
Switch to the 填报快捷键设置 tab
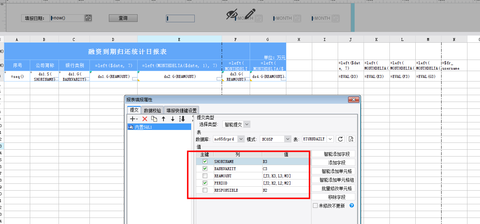pyautogui.click(x=181, y=111)
